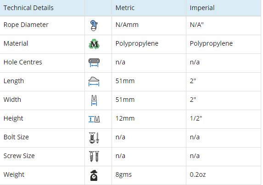Click the 0.2oz imperial weight value
The image size is (263, 185).
[198, 174]
